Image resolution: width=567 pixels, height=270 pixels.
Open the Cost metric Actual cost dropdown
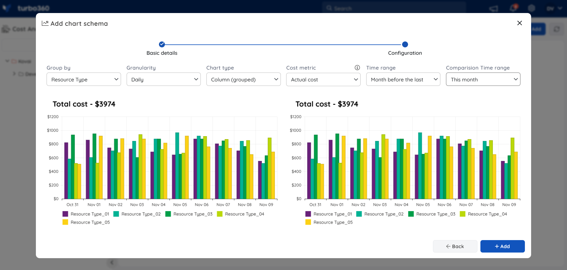323,79
